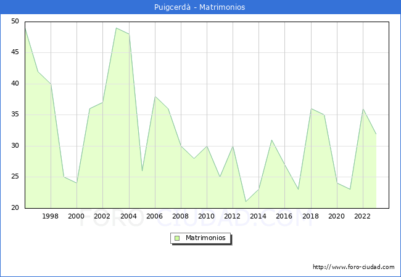Click the 2005 dip data point at 26

point(142,171)
